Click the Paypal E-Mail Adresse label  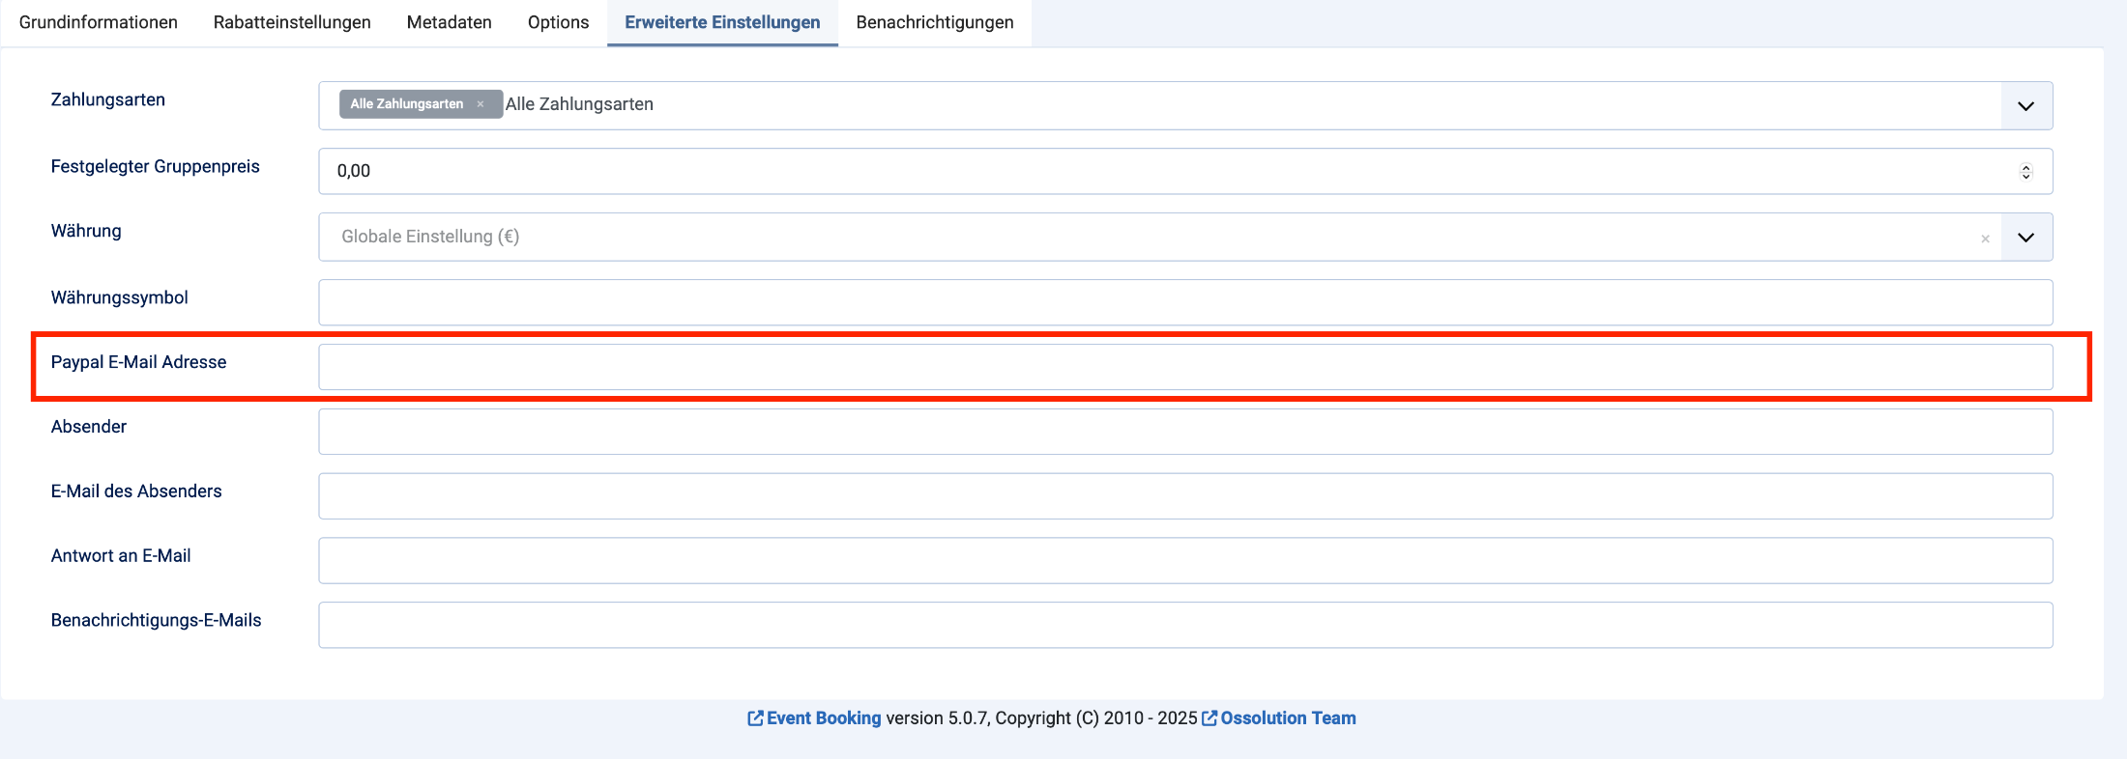pos(139,362)
